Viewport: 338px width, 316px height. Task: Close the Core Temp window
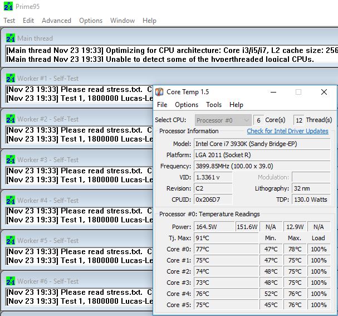coord(324,92)
